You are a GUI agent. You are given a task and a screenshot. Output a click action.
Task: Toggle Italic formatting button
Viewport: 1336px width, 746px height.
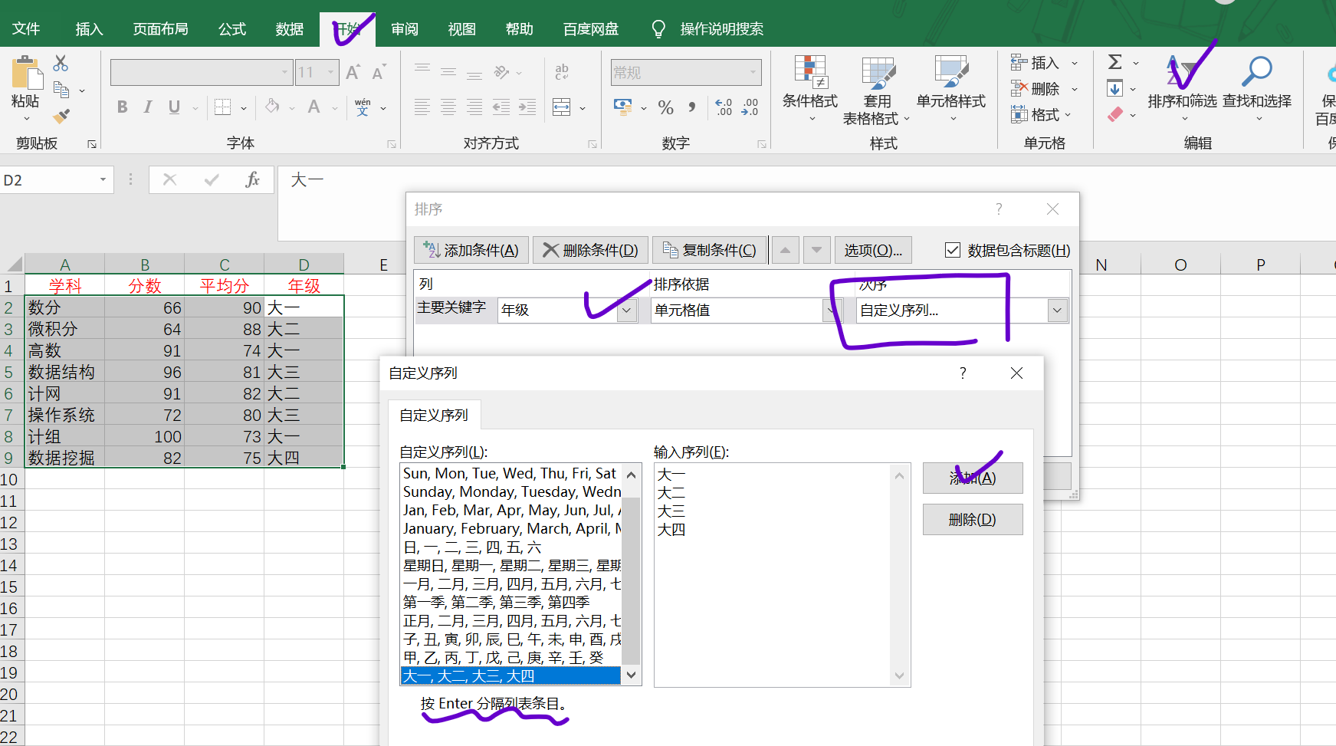(x=148, y=107)
